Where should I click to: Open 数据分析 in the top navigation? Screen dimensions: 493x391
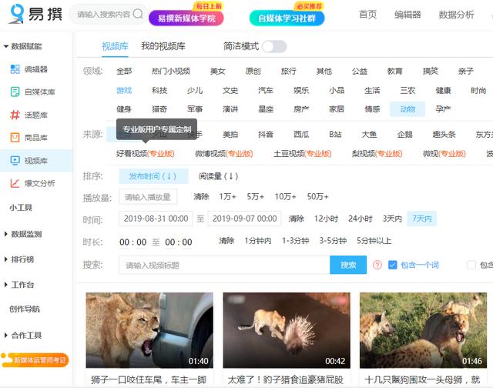(x=456, y=15)
